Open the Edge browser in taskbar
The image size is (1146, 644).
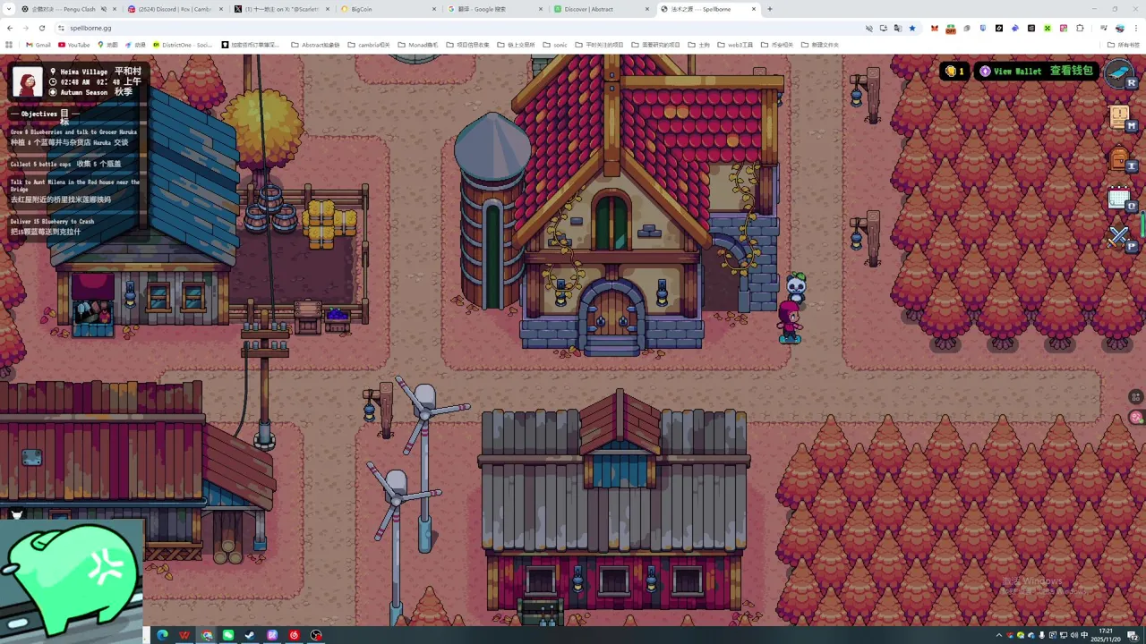(x=162, y=635)
